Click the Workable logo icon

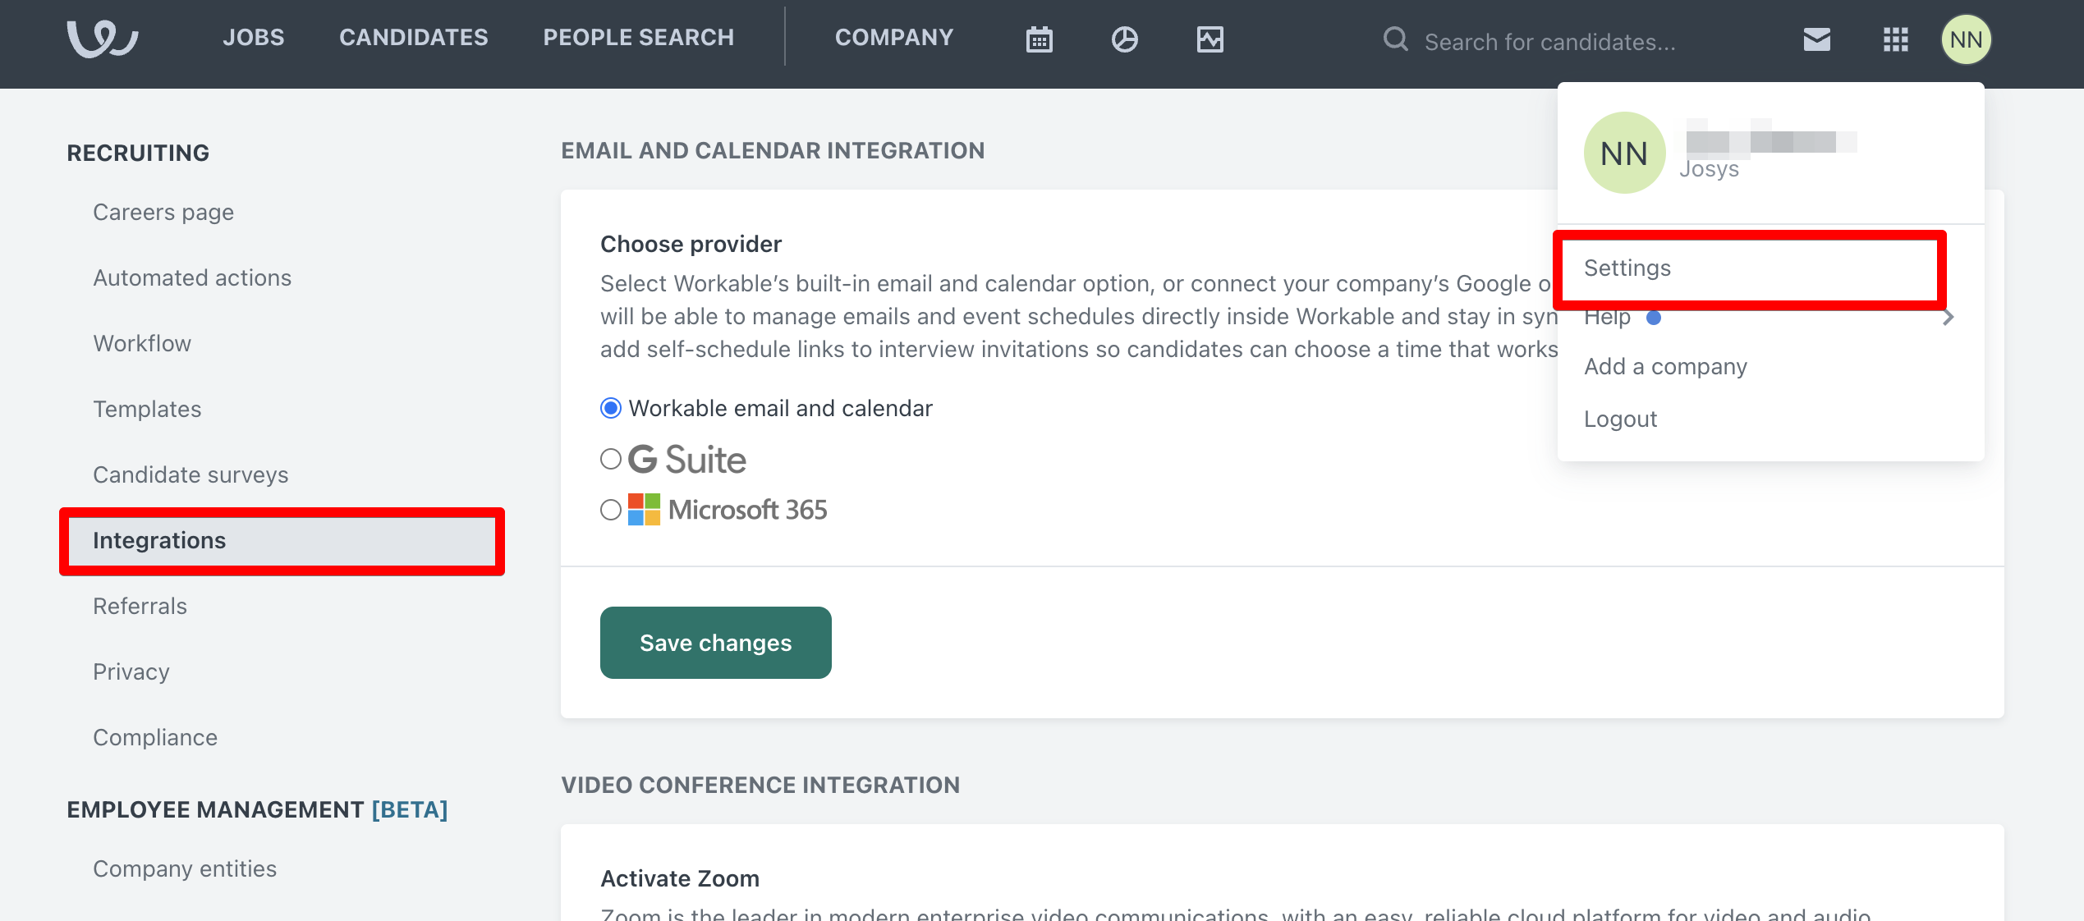coord(102,39)
